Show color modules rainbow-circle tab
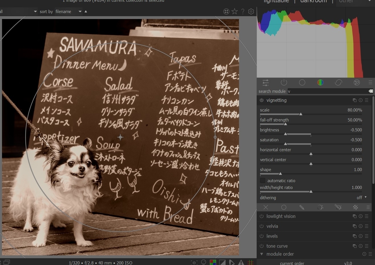 point(320,83)
